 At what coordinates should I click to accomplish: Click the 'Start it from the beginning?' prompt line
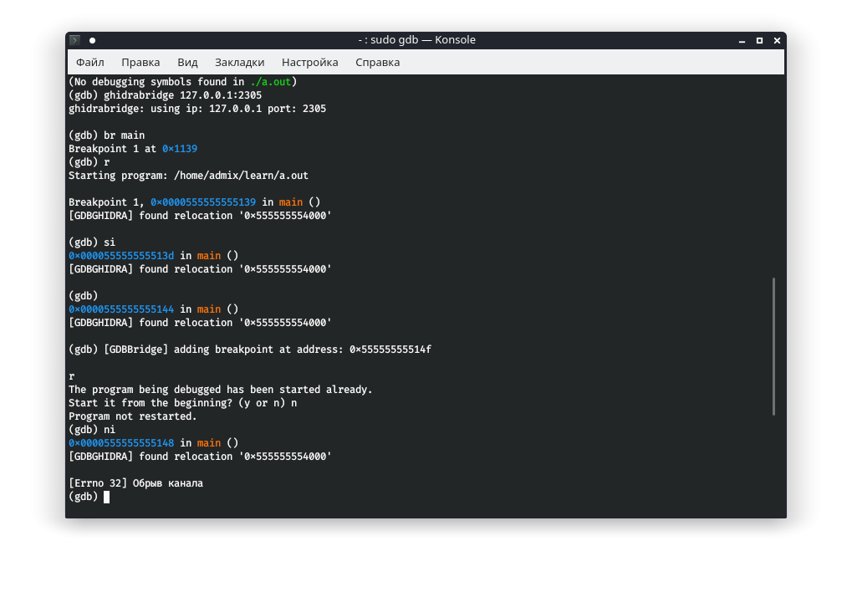click(x=182, y=403)
